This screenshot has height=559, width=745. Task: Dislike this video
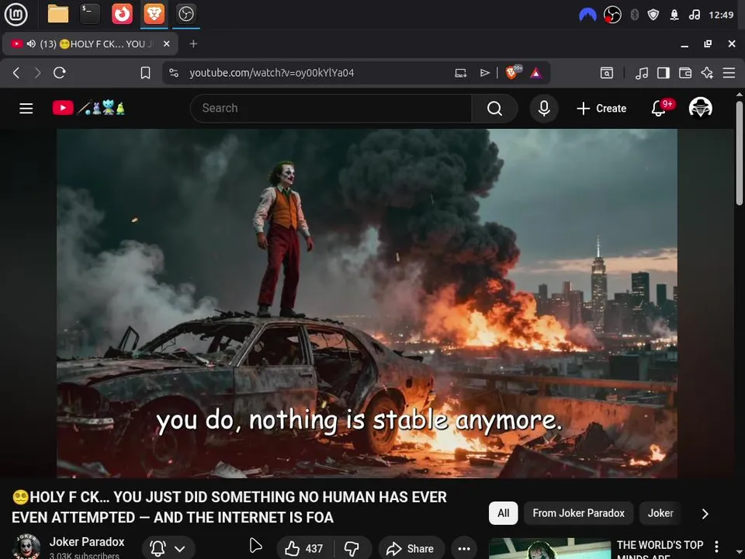(352, 549)
